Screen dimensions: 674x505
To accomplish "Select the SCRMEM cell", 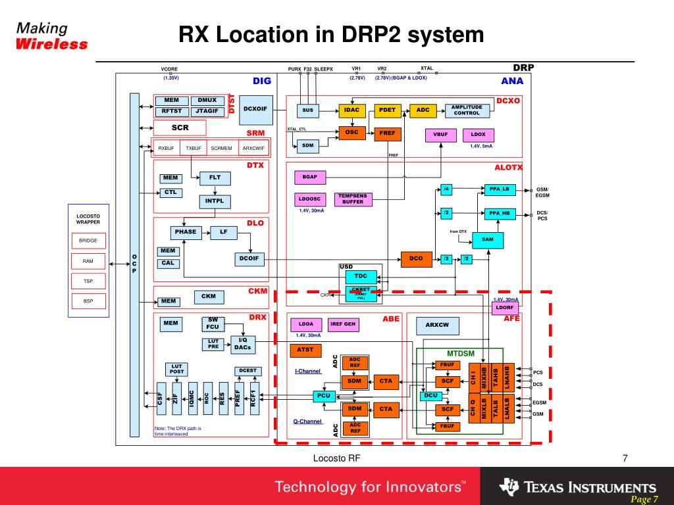I will click(222, 148).
